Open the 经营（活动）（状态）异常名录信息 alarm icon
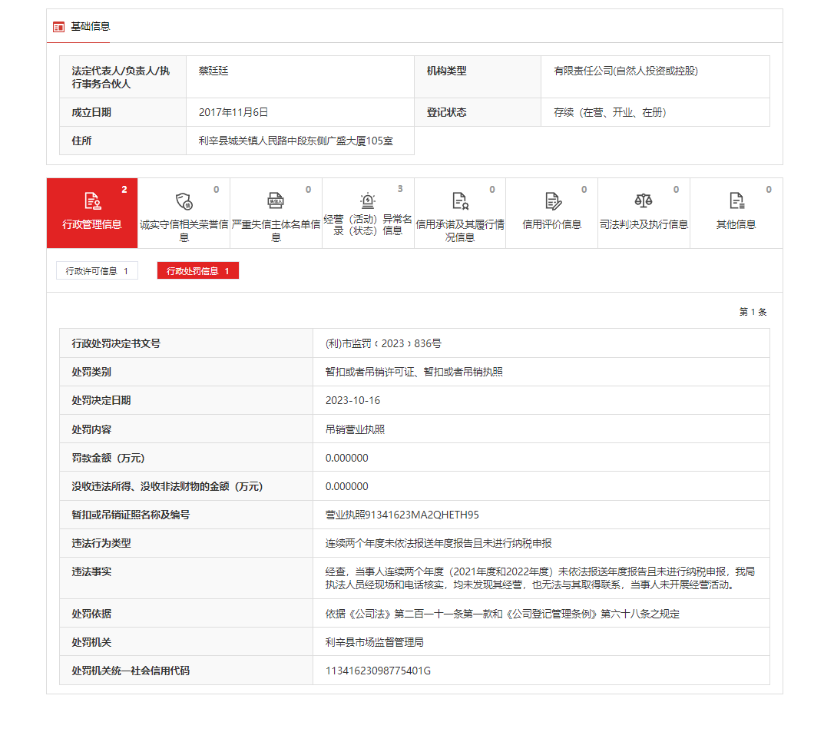This screenshot has height=732, width=834. 368,198
